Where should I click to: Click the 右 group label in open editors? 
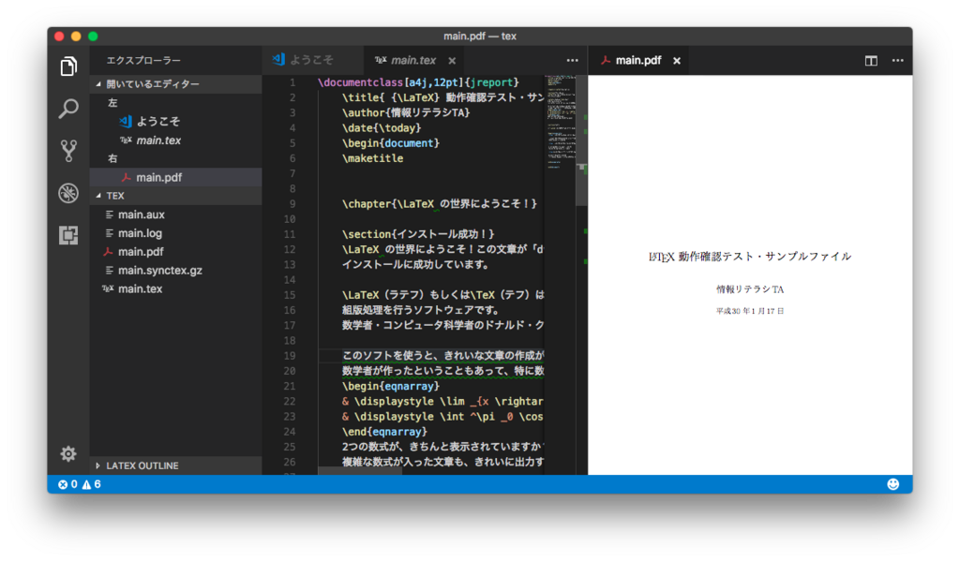coord(112,158)
